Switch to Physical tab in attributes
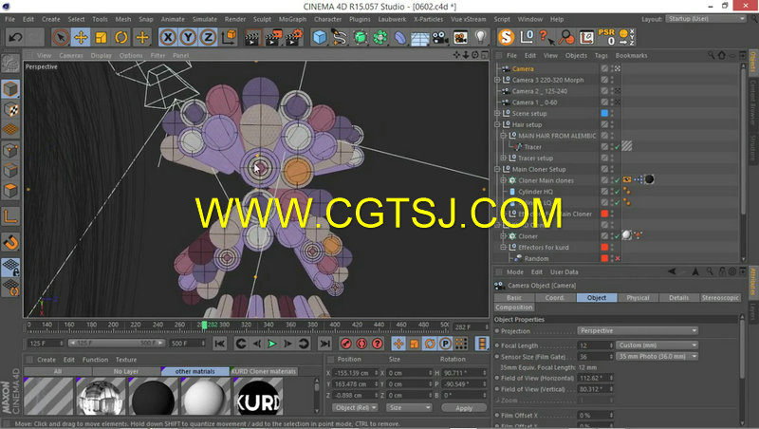 click(x=638, y=298)
